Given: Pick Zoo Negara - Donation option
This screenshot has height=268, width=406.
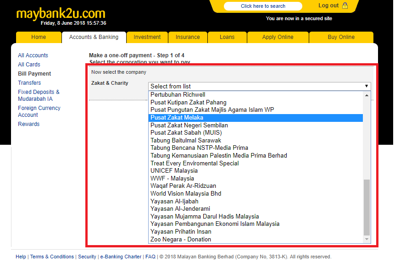Looking at the screenshot, I should (x=181, y=239).
